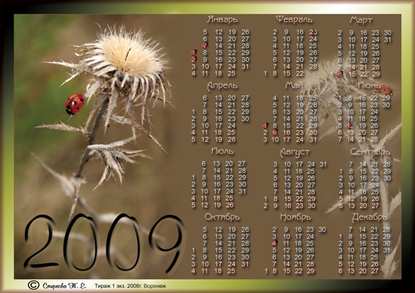Click ladybug-marked date 8 in Март
The height and width of the screenshot is (293, 415).
click(x=340, y=74)
